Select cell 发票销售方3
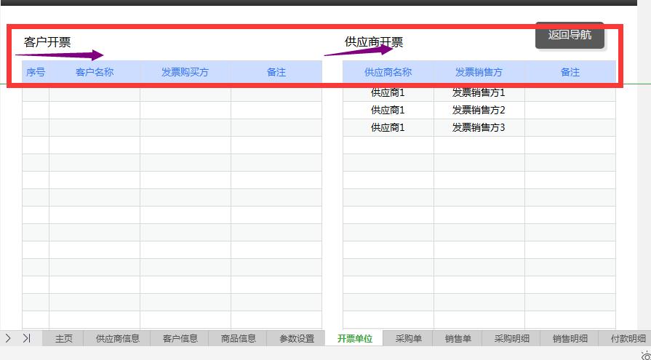Image resolution: width=651 pixels, height=360 pixels. pyautogui.click(x=479, y=128)
